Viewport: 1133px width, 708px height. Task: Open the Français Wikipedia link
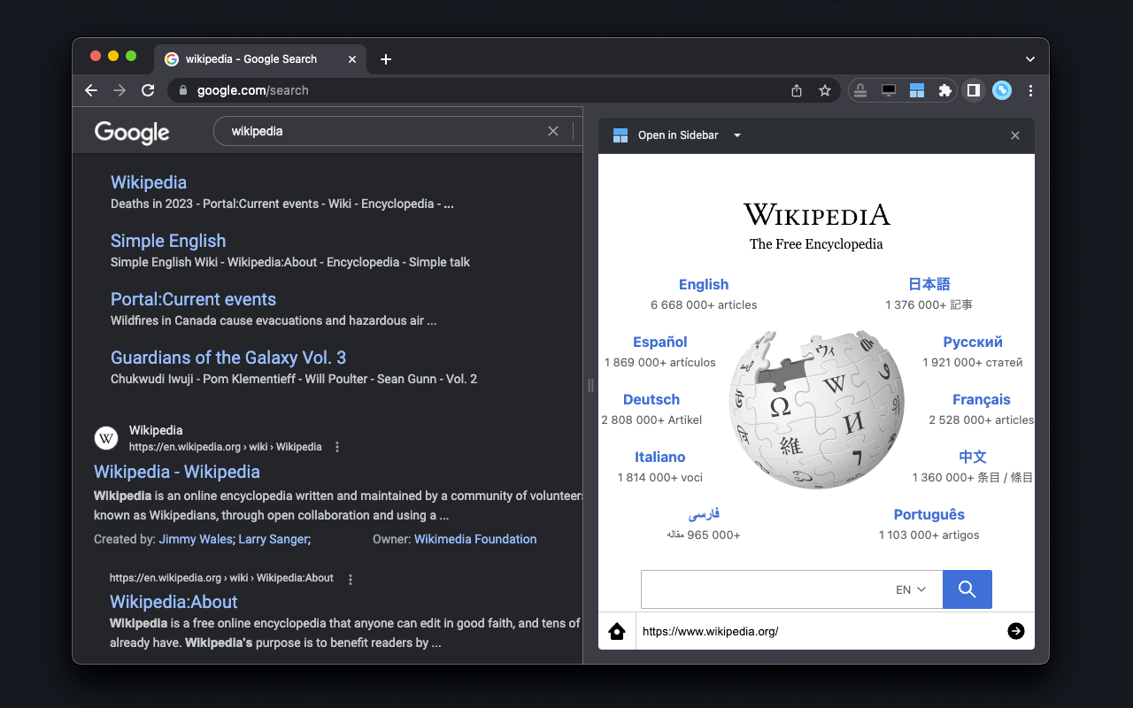(x=981, y=399)
